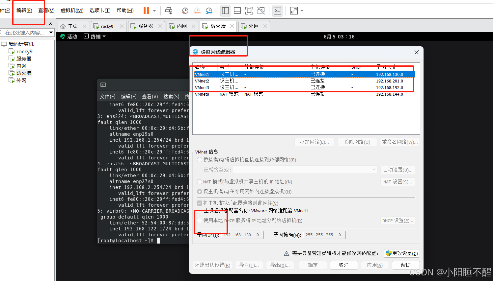This screenshot has height=281, width=493.
Task: Click 活动 in the GNOME top bar
Action: (x=69, y=36)
